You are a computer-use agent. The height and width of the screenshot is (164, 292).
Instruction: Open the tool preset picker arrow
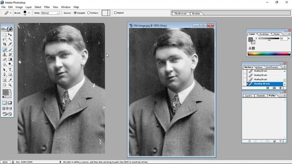click(10, 13)
